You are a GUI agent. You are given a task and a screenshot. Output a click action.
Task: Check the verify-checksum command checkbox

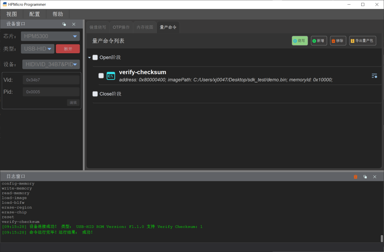point(101,76)
